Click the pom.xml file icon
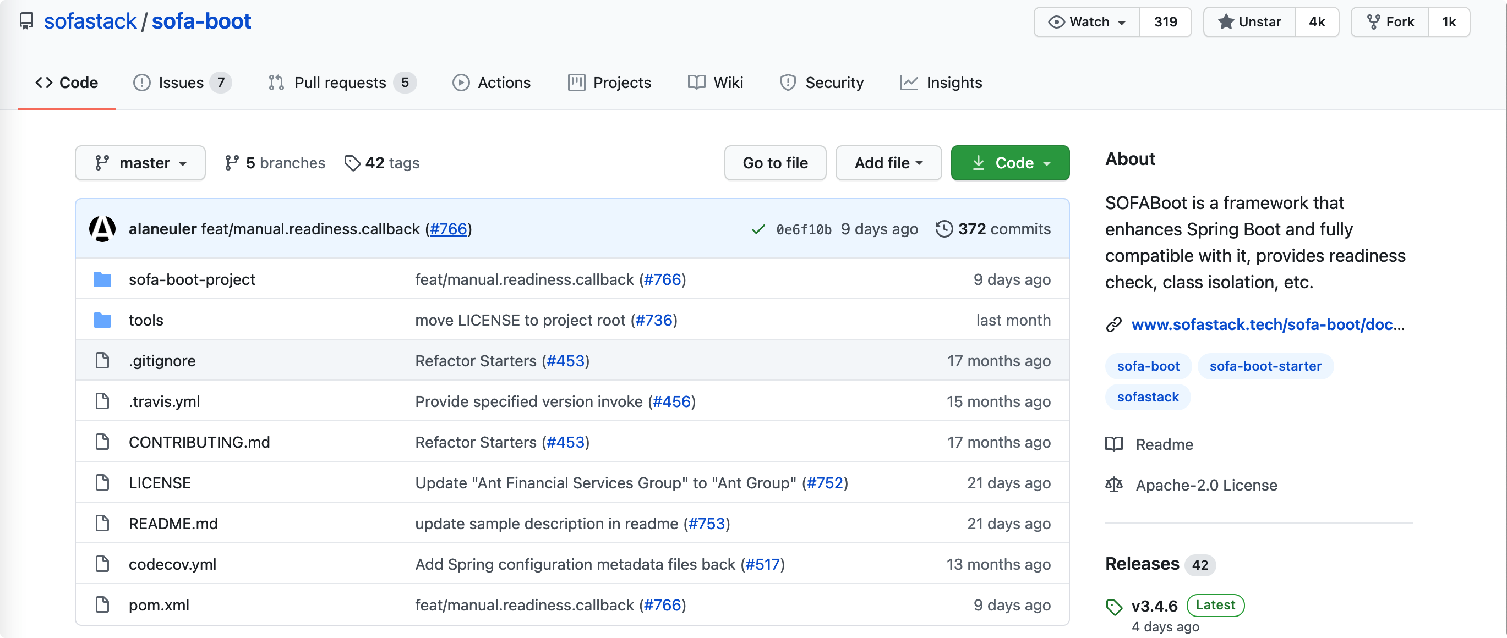The image size is (1507, 638). (102, 604)
